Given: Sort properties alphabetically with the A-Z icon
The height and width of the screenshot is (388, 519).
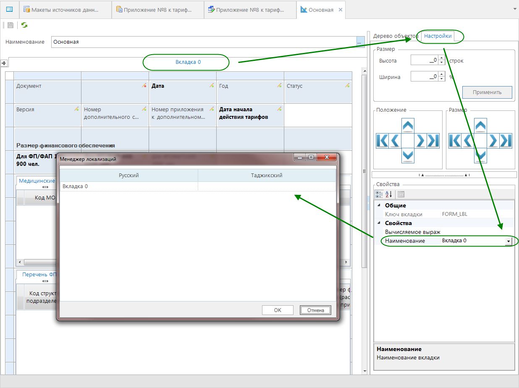Looking at the screenshot, I should (x=389, y=194).
